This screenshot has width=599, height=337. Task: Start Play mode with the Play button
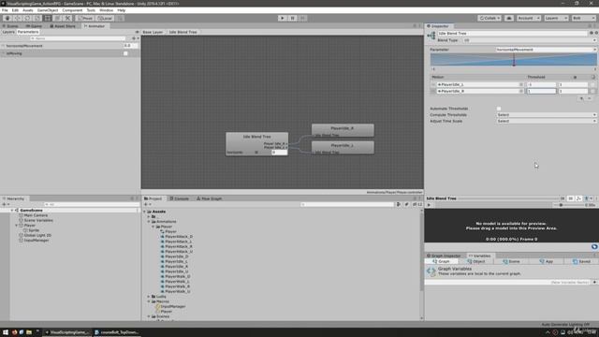[283, 18]
